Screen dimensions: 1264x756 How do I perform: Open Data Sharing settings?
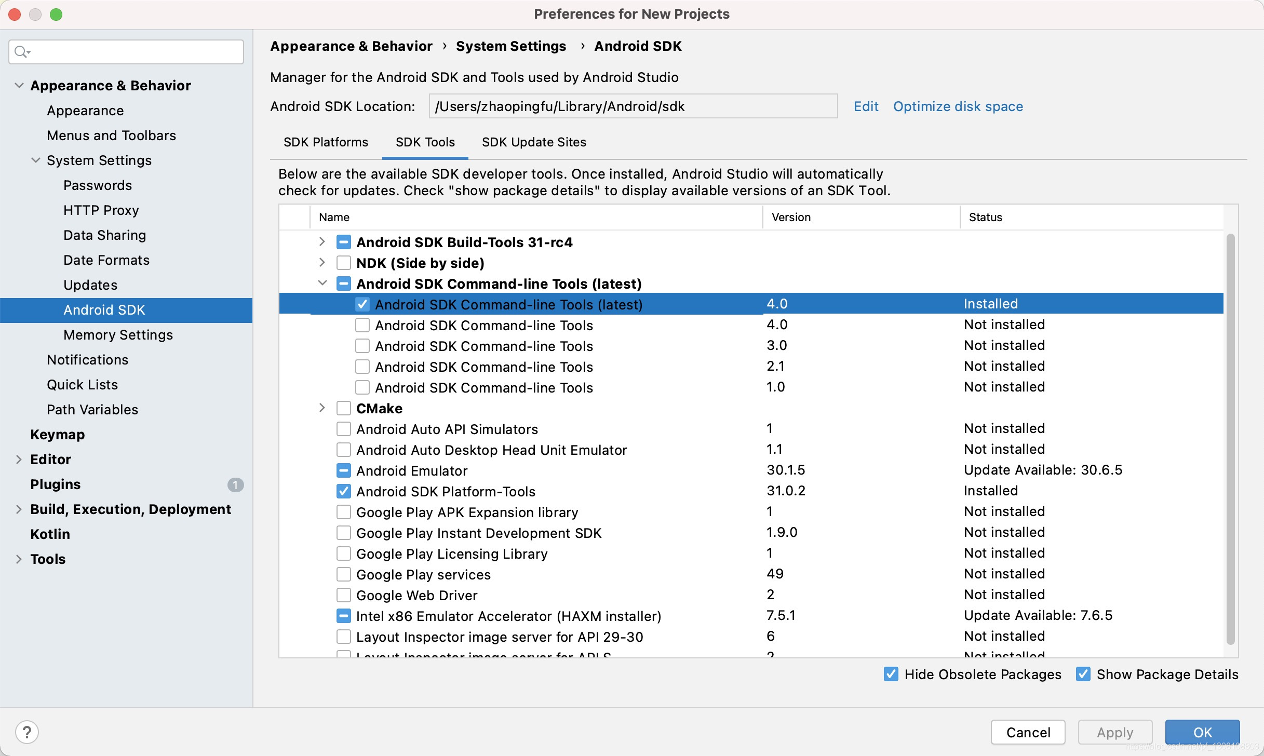point(104,235)
